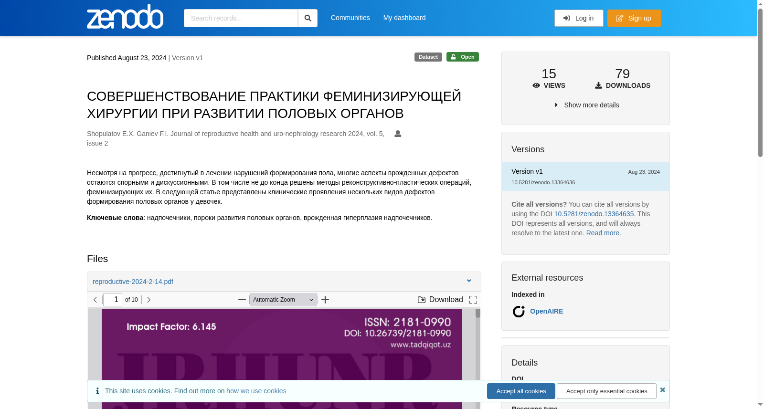The width and height of the screenshot is (764, 409).
Task: Open the OpenAIRE link
Action: click(546, 311)
